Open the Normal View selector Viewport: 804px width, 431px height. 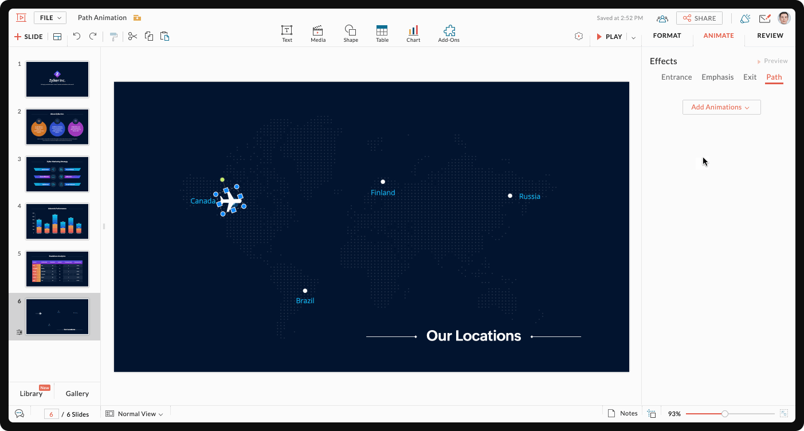pyautogui.click(x=135, y=414)
